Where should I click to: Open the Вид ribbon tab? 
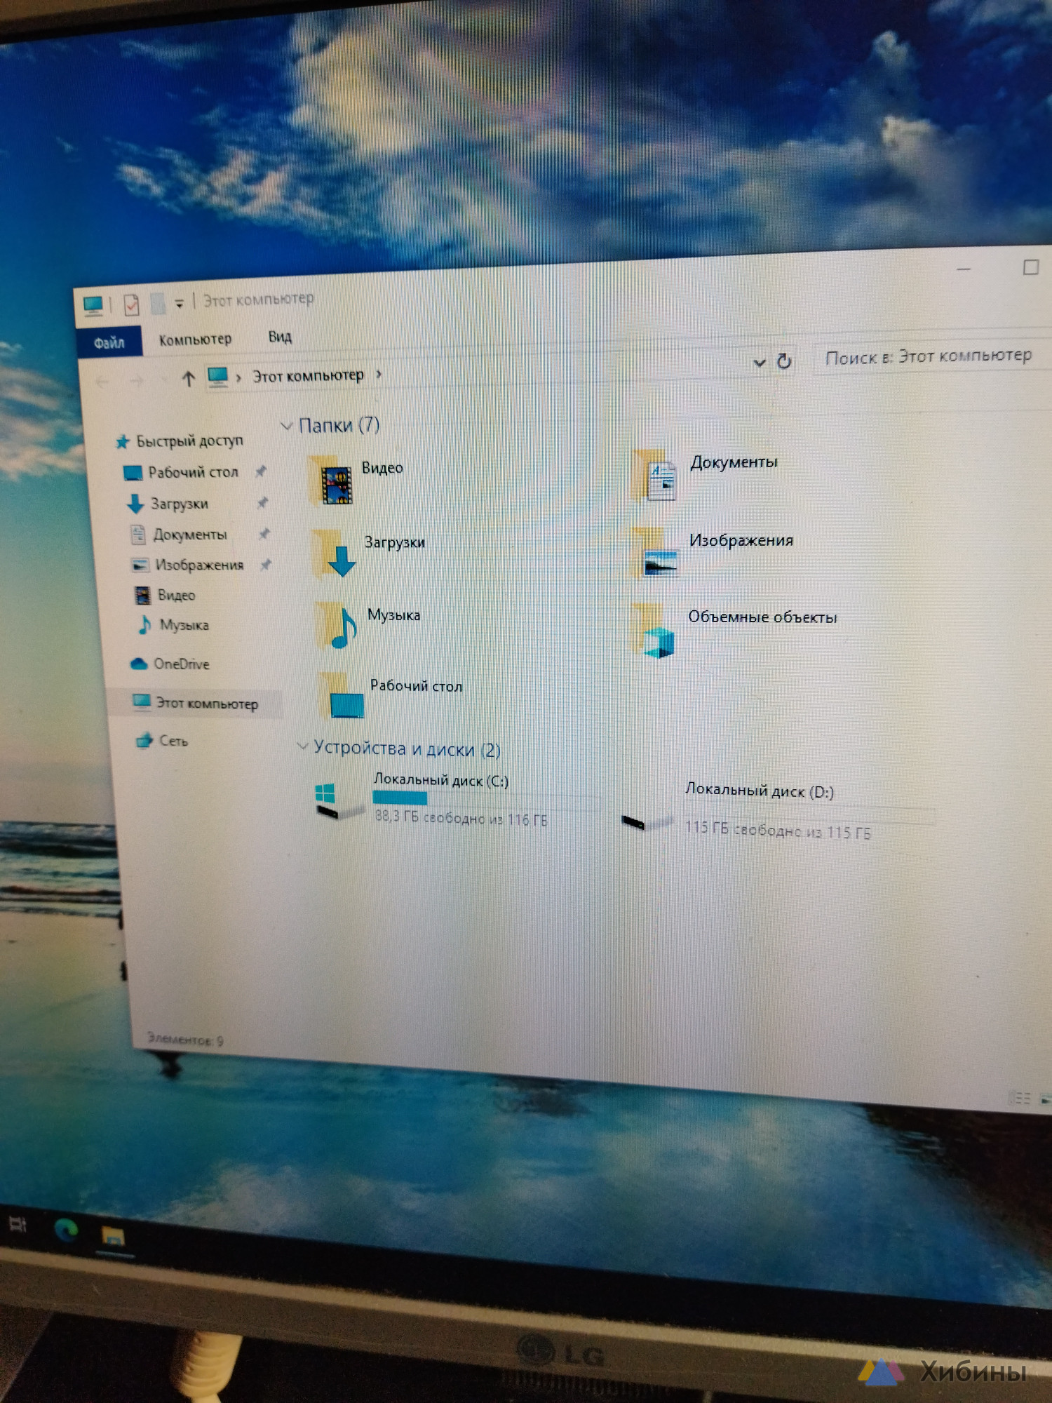coord(280,337)
